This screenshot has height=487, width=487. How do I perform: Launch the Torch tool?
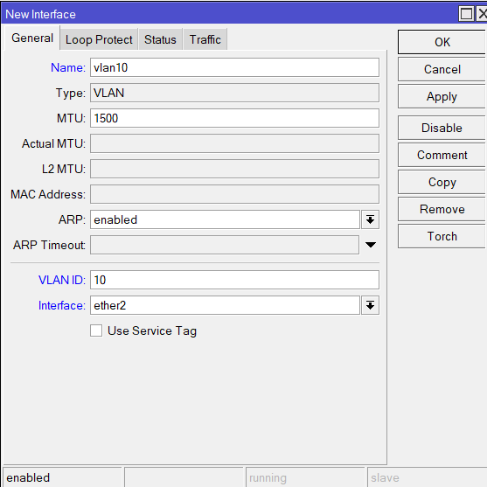click(442, 236)
